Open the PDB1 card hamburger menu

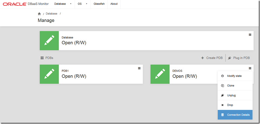(139, 68)
